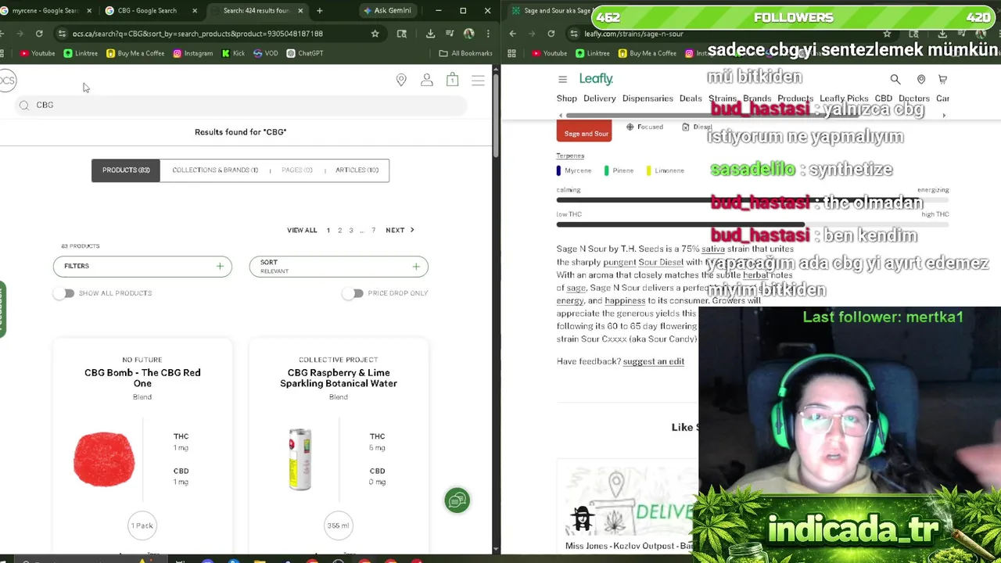Open the Chrome profile avatar in left browser
1001x563 pixels.
click(468, 34)
